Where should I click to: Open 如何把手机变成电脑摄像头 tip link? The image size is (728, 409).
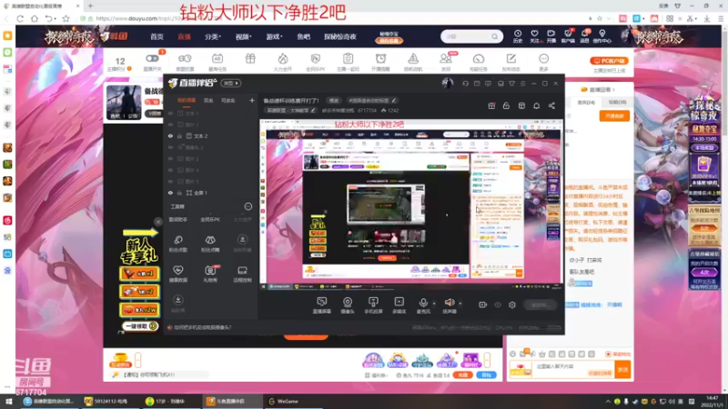click(x=202, y=327)
